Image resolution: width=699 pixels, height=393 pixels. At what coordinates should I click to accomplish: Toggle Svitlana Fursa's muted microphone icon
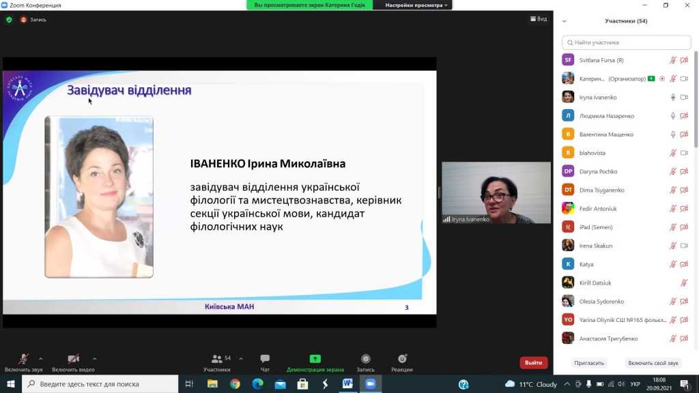[x=673, y=60]
